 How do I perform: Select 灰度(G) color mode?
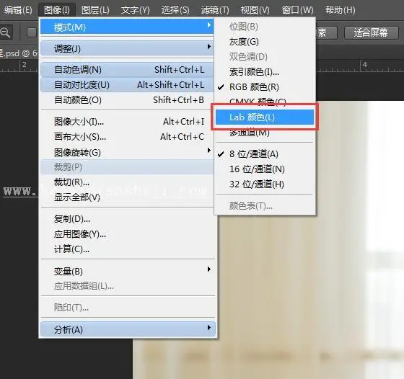coord(265,41)
